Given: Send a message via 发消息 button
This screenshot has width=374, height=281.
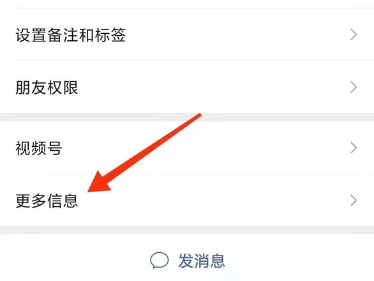Looking at the screenshot, I should point(187,261).
